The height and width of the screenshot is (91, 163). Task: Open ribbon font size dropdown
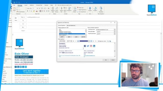point(36,8)
